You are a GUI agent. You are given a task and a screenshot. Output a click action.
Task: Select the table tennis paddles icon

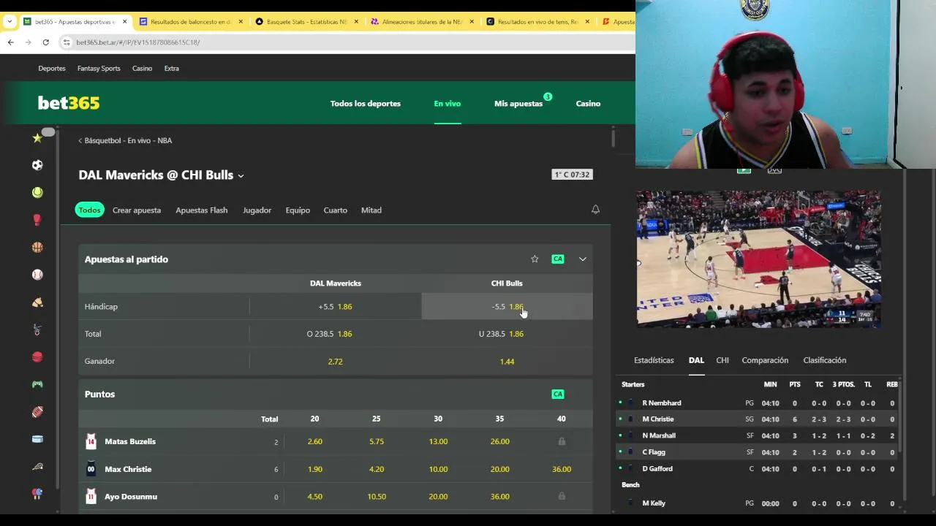pos(37,494)
